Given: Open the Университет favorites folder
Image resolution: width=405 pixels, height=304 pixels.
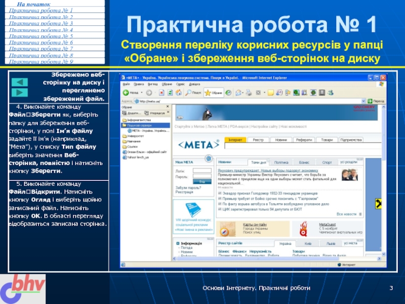Looking at the screenshot, I should pyautogui.click(x=133, y=136).
